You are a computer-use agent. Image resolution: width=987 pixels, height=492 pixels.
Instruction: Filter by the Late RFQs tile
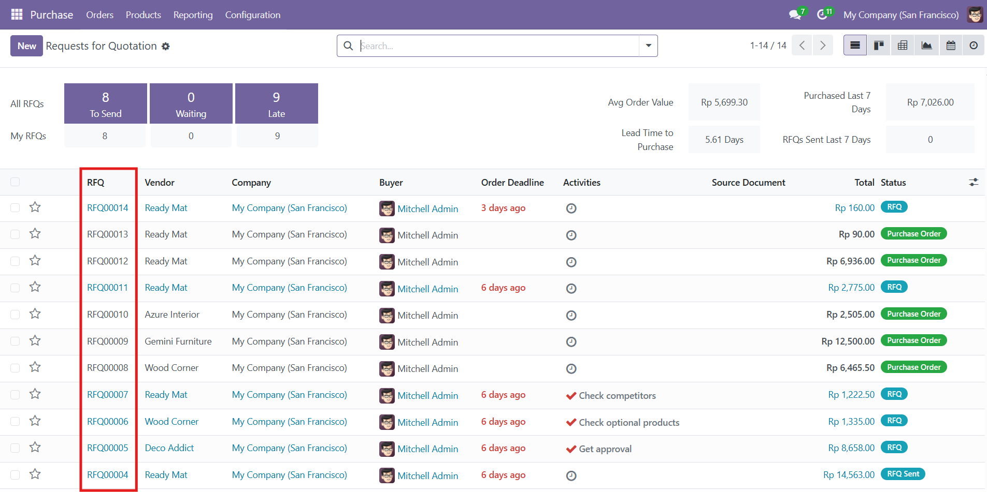click(x=276, y=103)
